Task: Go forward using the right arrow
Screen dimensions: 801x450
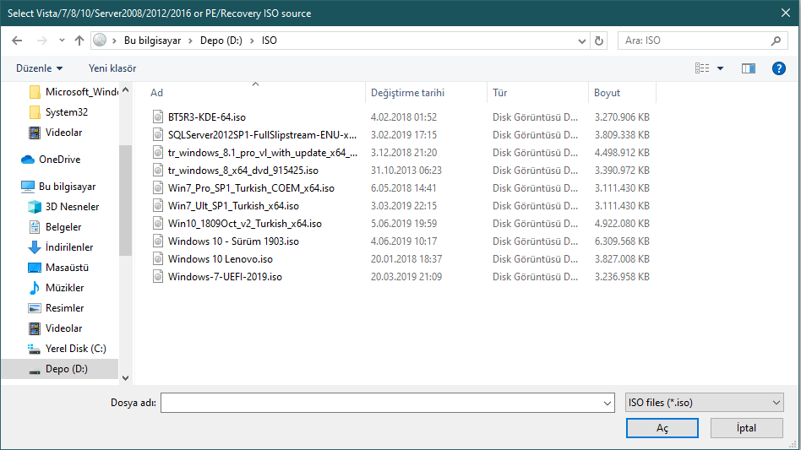Action: 42,41
